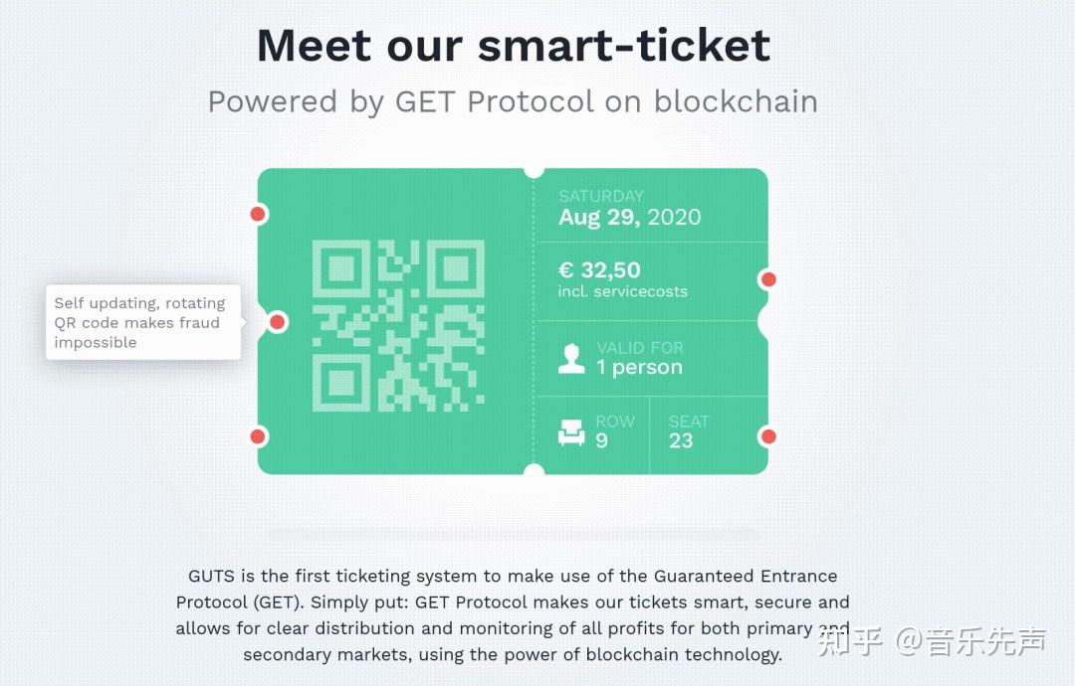Click the Seat 23 field

(x=689, y=431)
